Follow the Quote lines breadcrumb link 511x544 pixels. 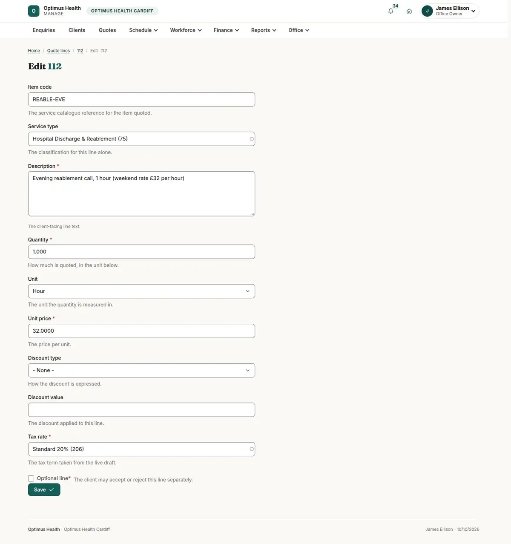point(58,51)
